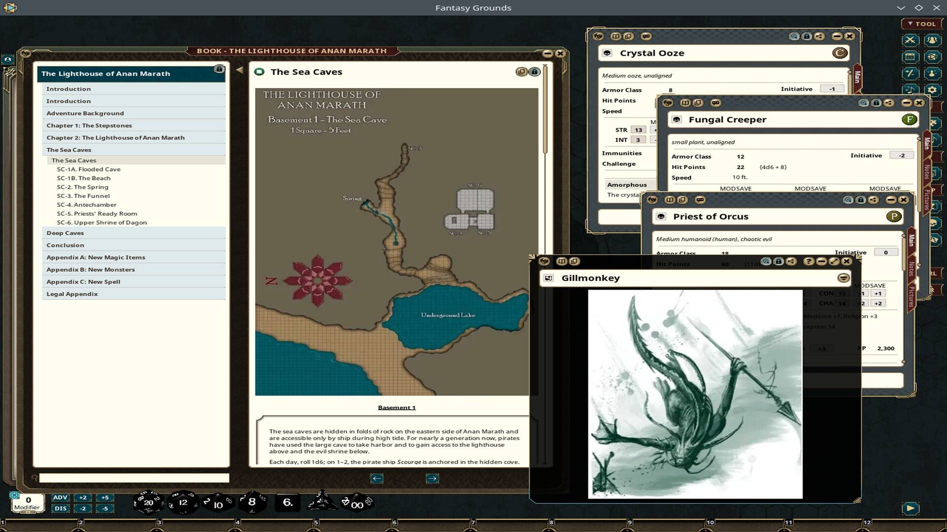
Task: Click the green F token on Fungal Creeper header
Action: (x=909, y=119)
